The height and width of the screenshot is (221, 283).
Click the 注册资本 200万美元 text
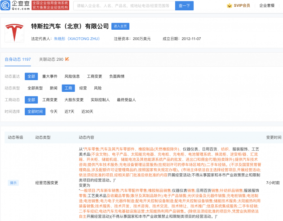132,39
